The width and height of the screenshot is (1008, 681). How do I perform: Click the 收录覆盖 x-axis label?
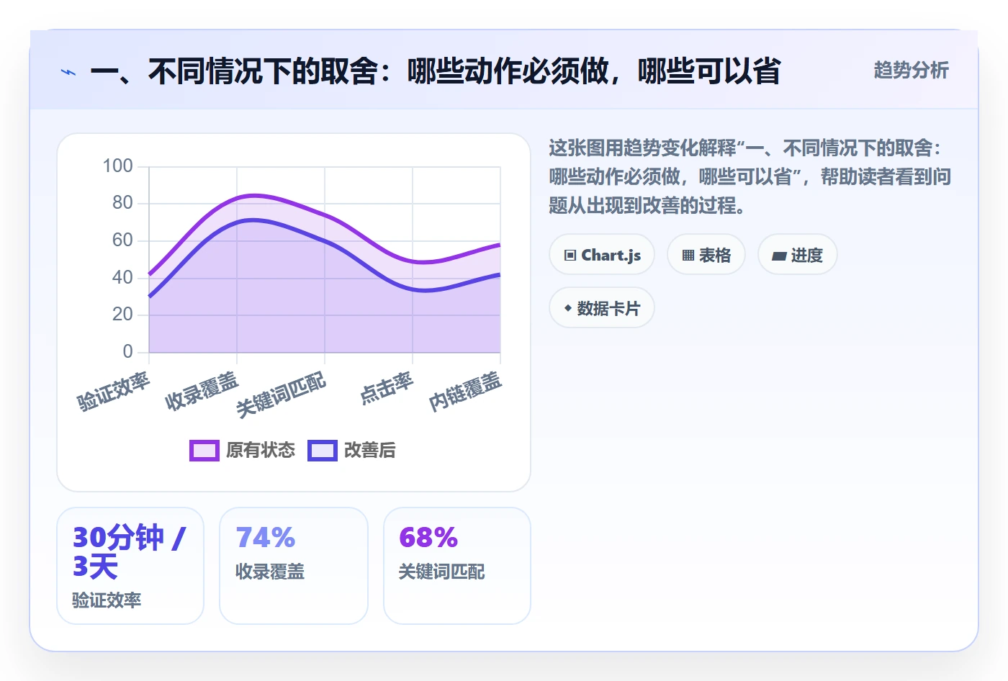coord(202,392)
